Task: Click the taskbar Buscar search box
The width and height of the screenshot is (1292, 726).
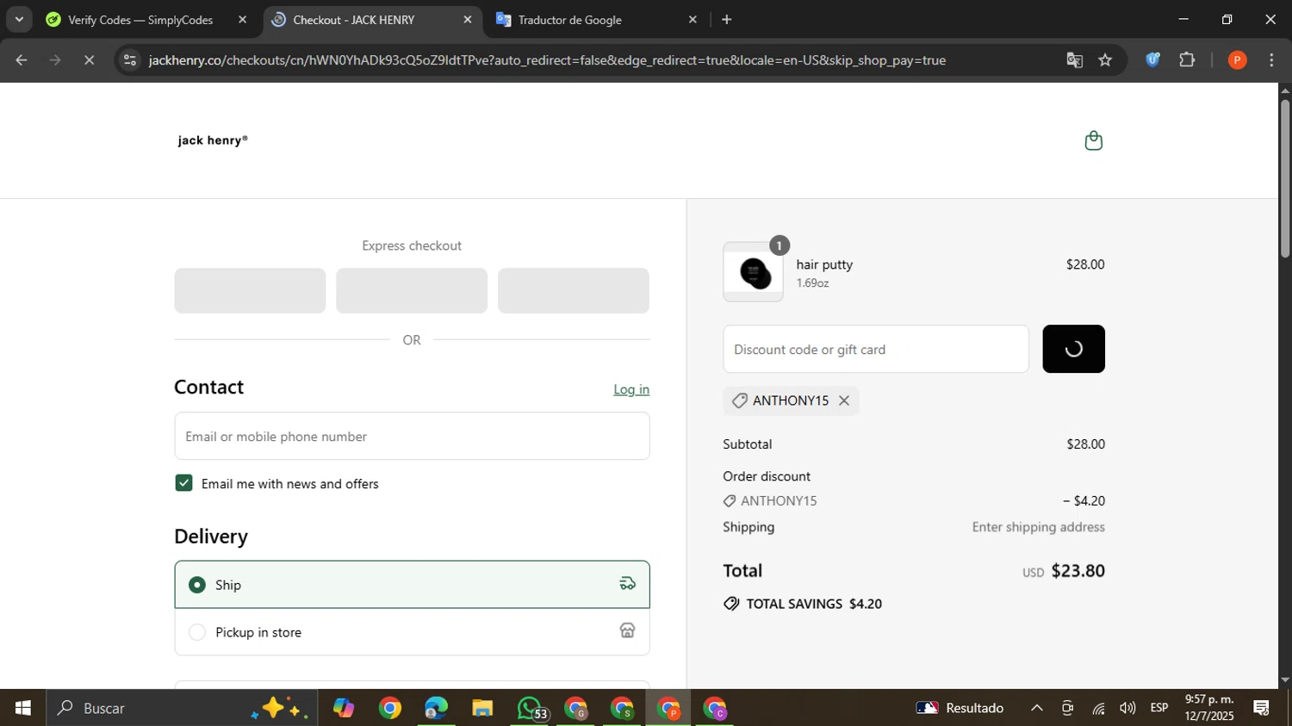Action: 182,708
